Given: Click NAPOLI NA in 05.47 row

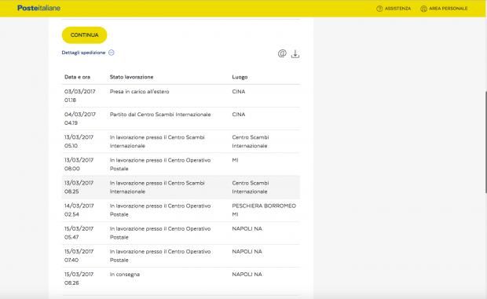Looking at the screenshot, I should tap(247, 229).
